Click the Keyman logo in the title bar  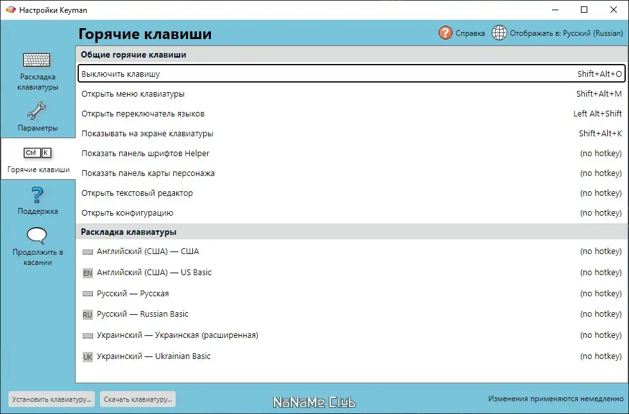pos(10,10)
